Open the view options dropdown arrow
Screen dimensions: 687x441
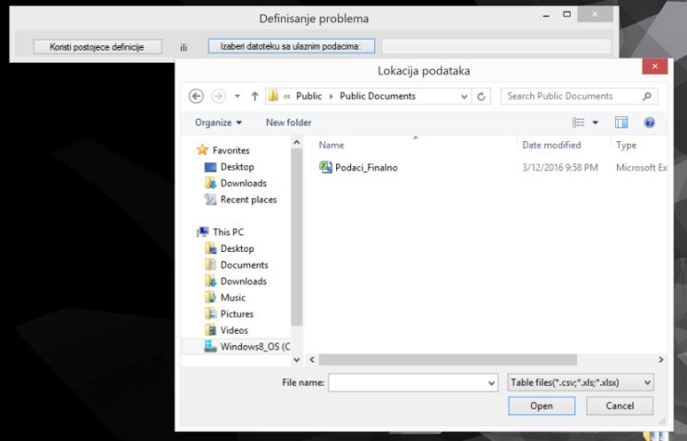596,123
